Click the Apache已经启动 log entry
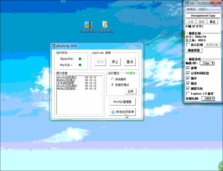Screen dimensions: 223x171 click(x=68, y=86)
